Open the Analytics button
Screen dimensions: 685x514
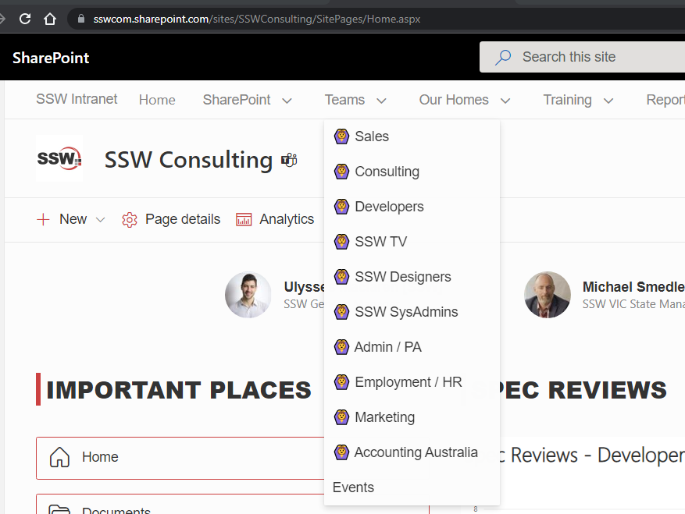point(275,219)
